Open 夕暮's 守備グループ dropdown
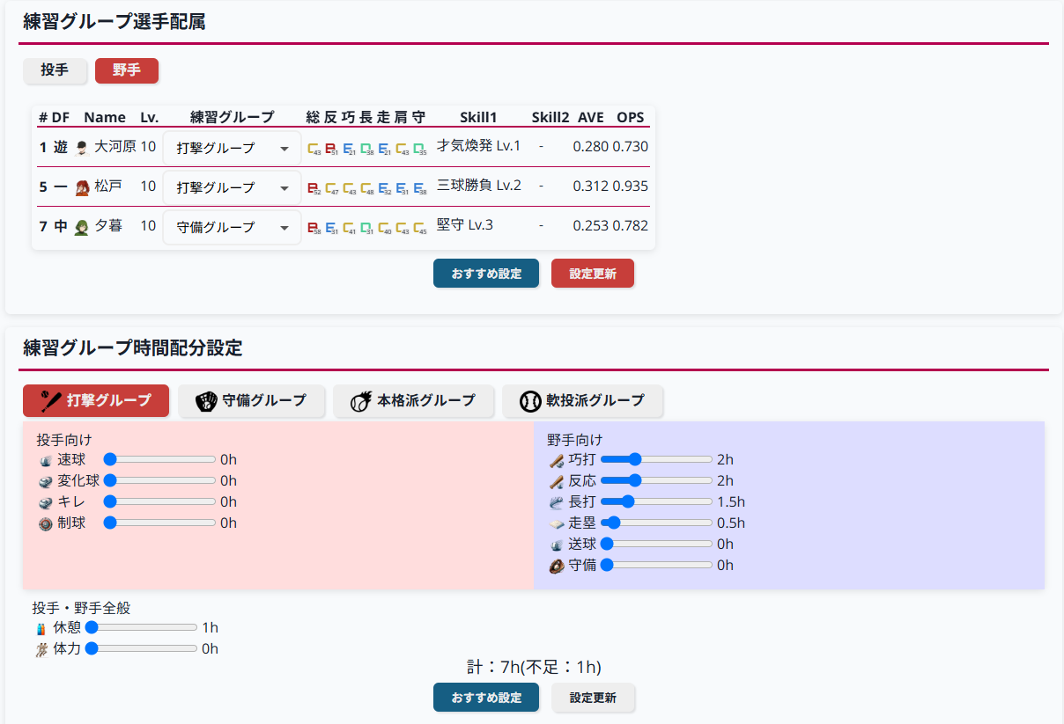The image size is (1064, 724). coord(233,227)
